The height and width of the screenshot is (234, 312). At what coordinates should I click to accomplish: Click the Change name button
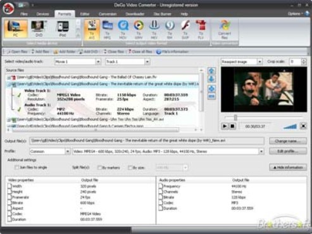point(288,141)
